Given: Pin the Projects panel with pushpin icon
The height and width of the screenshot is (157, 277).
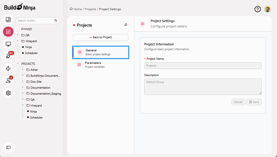Looking at the screenshot, I should pos(126,25).
